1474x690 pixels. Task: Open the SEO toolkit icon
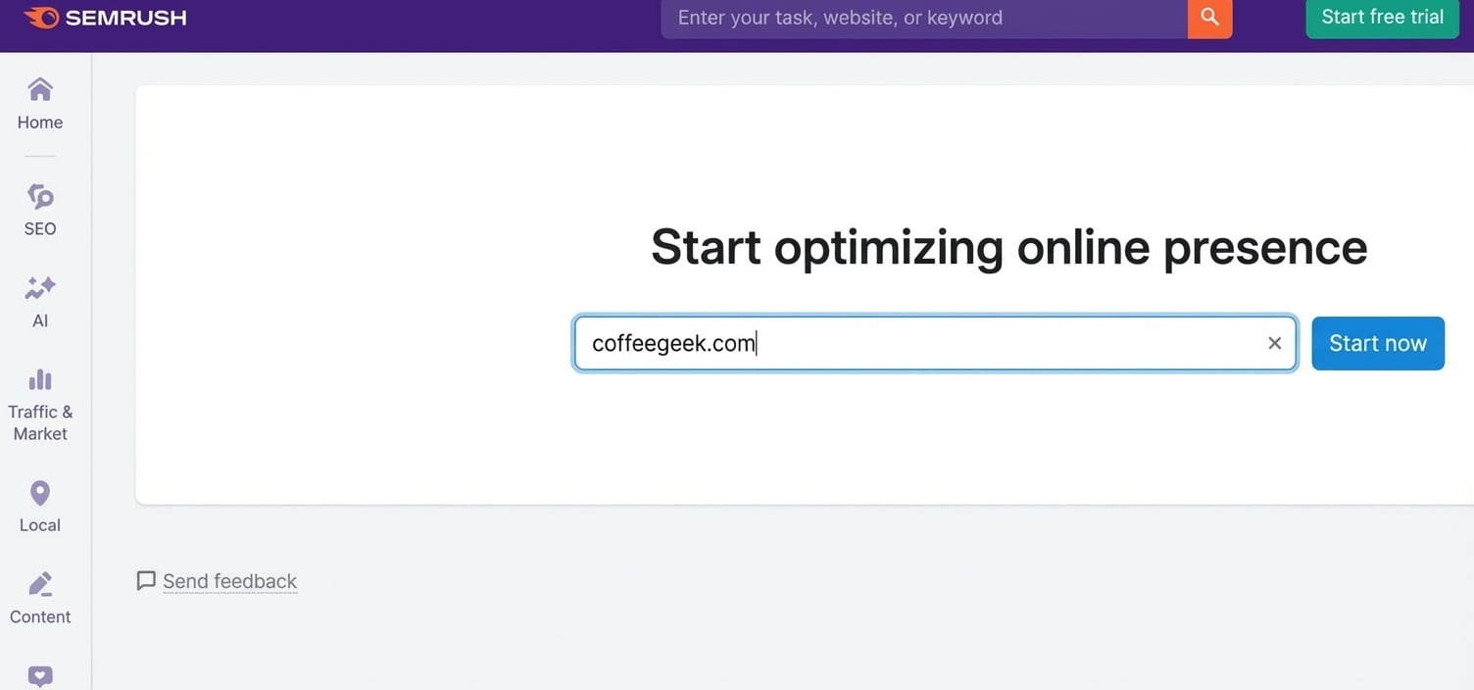[x=40, y=196]
